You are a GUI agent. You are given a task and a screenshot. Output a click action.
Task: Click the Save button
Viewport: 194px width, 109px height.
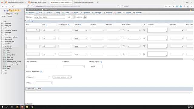pyautogui.click(x=39, y=89)
